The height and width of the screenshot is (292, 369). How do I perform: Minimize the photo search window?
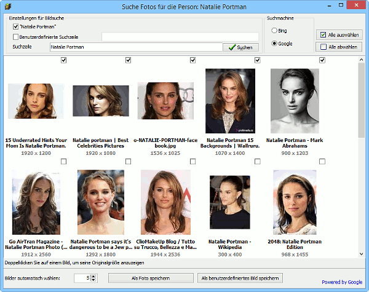pyautogui.click(x=330, y=6)
